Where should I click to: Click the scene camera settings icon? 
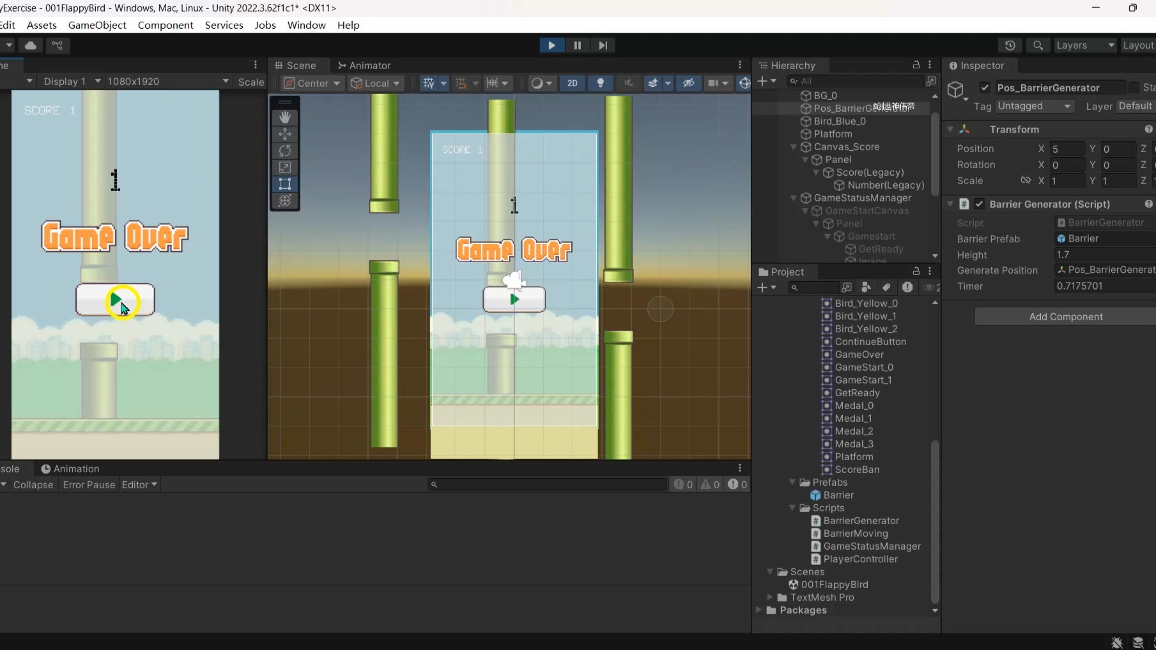click(714, 83)
